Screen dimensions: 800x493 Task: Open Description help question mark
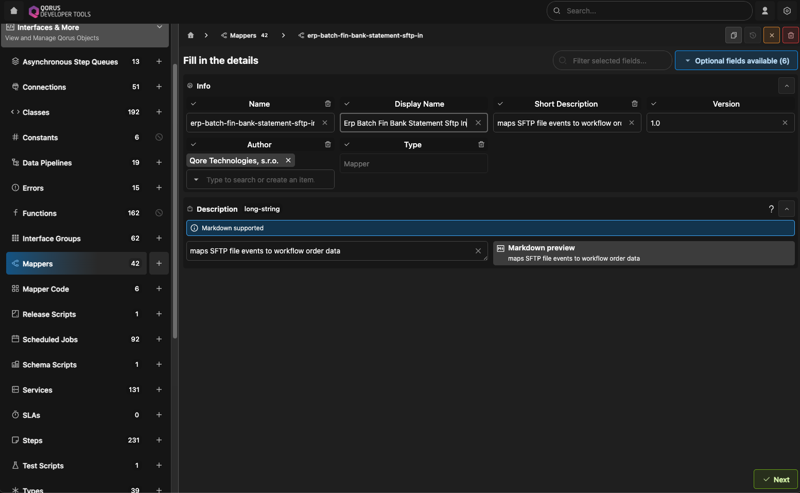[x=771, y=209]
